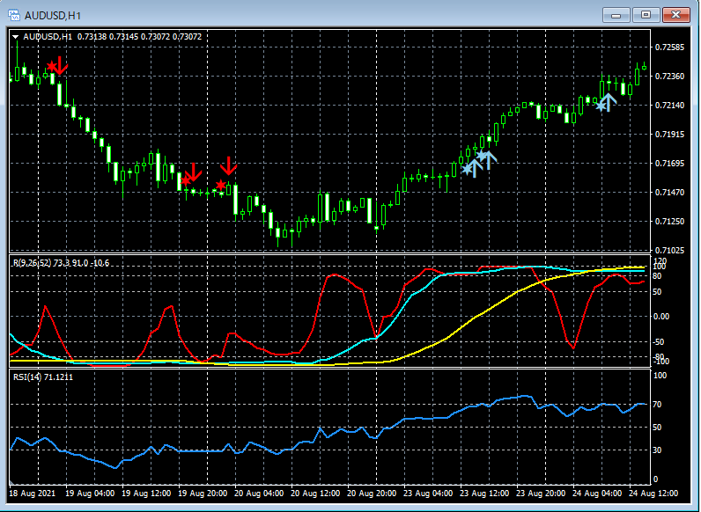The width and height of the screenshot is (701, 512).
Task: Click the 0.71915 price scale label
Action: coord(669,135)
